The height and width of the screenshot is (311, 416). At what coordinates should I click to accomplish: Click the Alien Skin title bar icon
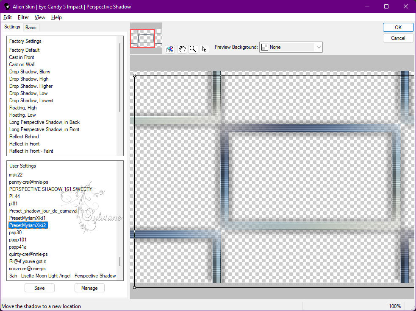[x=7, y=6]
